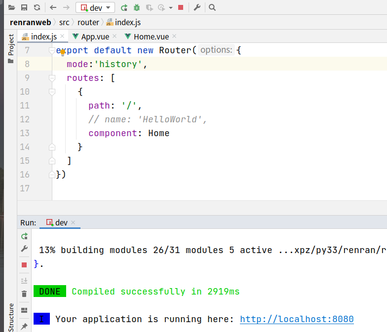
Task: Close the index.js tab
Action: point(62,37)
